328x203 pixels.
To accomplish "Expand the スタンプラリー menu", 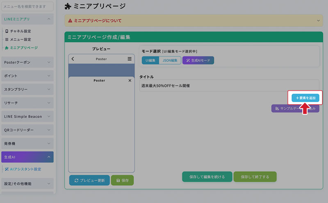I will click(x=27, y=89).
